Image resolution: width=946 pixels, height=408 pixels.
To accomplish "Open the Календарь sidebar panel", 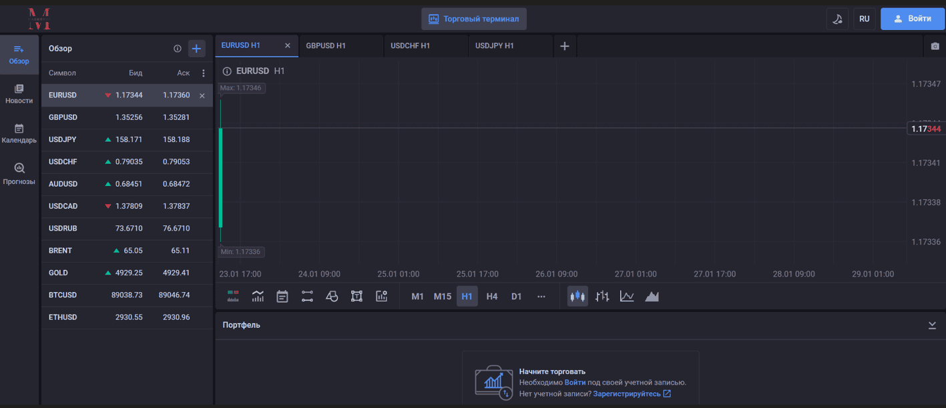I will tap(19, 134).
